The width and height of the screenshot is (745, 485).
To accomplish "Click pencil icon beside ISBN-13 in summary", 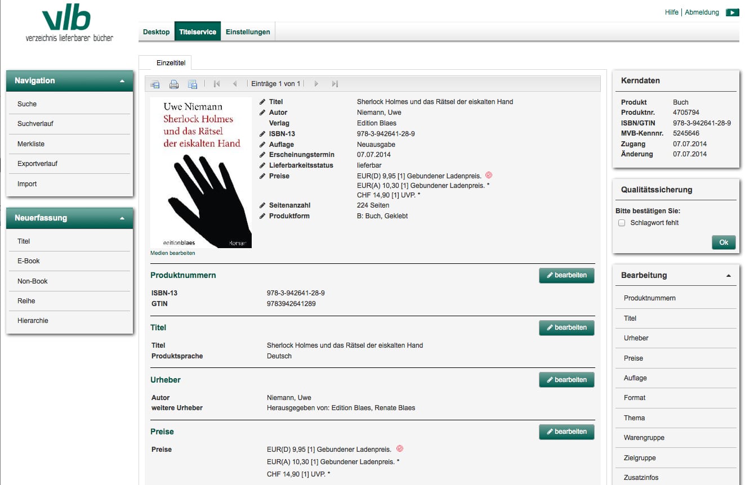I will 262,134.
